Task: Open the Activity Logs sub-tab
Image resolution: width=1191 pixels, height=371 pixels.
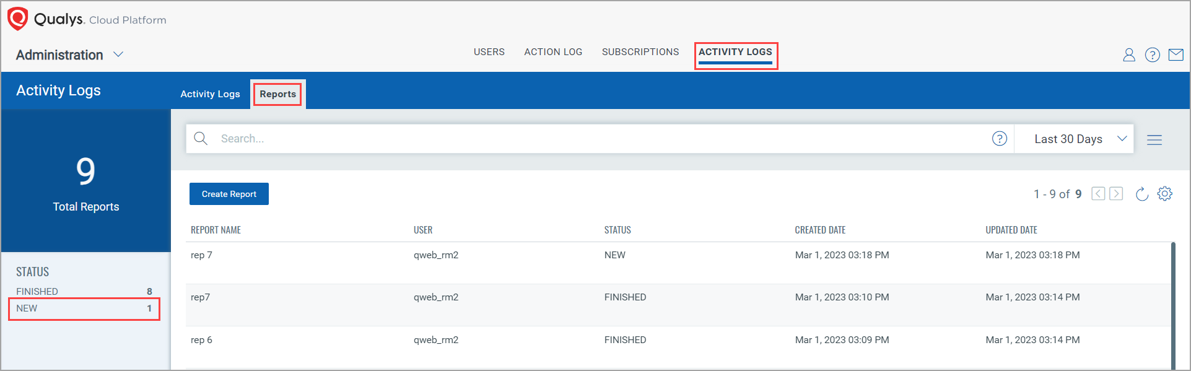Action: tap(210, 94)
